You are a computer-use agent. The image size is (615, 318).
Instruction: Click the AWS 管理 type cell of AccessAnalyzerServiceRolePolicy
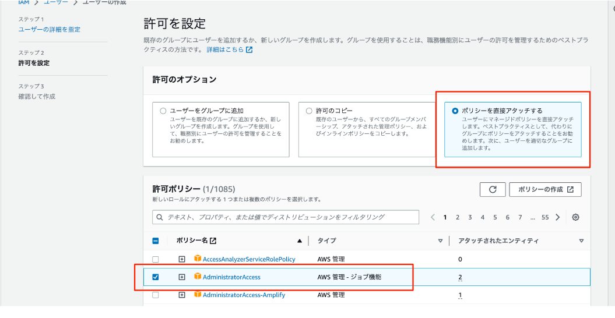point(331,259)
